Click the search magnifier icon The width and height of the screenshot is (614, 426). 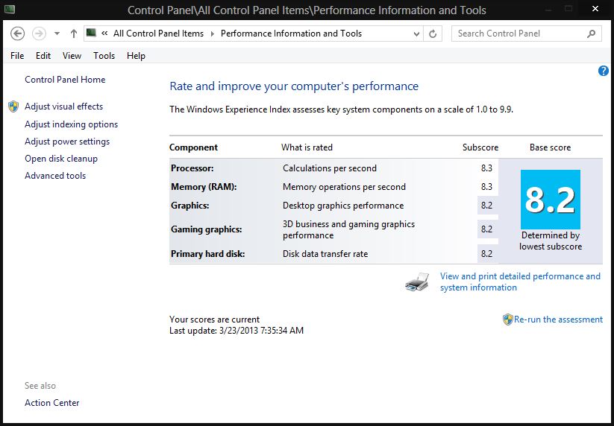(x=592, y=34)
